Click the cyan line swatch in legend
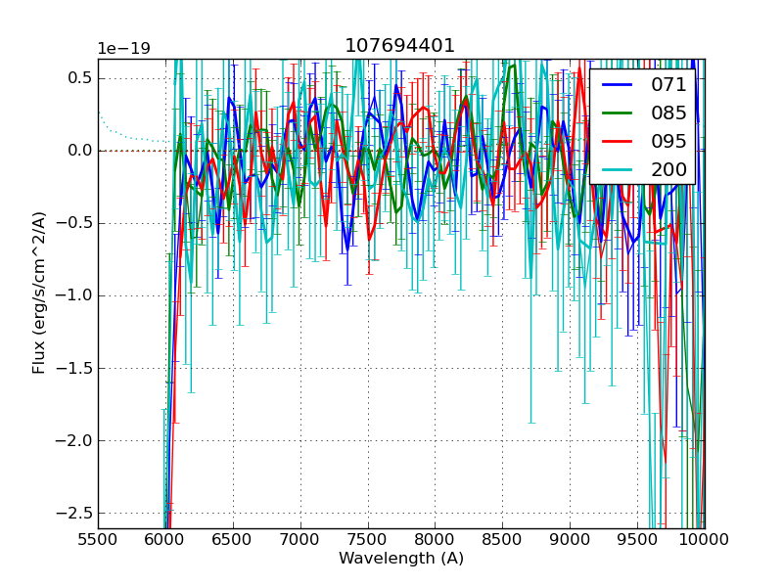Image resolution: width=783 pixels, height=587 pixels. [x=619, y=170]
